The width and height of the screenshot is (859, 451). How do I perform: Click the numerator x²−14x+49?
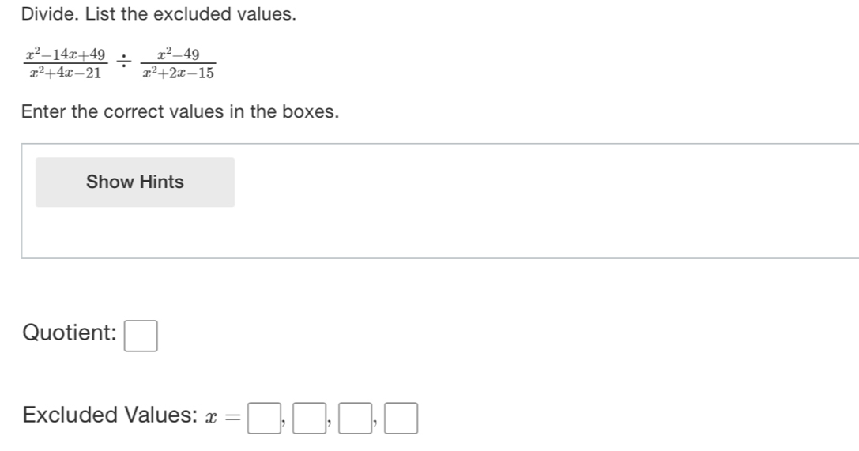coord(65,54)
